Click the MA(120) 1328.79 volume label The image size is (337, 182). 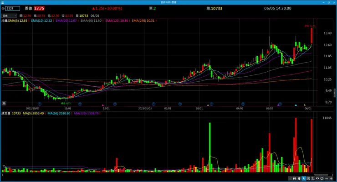(x=86, y=113)
